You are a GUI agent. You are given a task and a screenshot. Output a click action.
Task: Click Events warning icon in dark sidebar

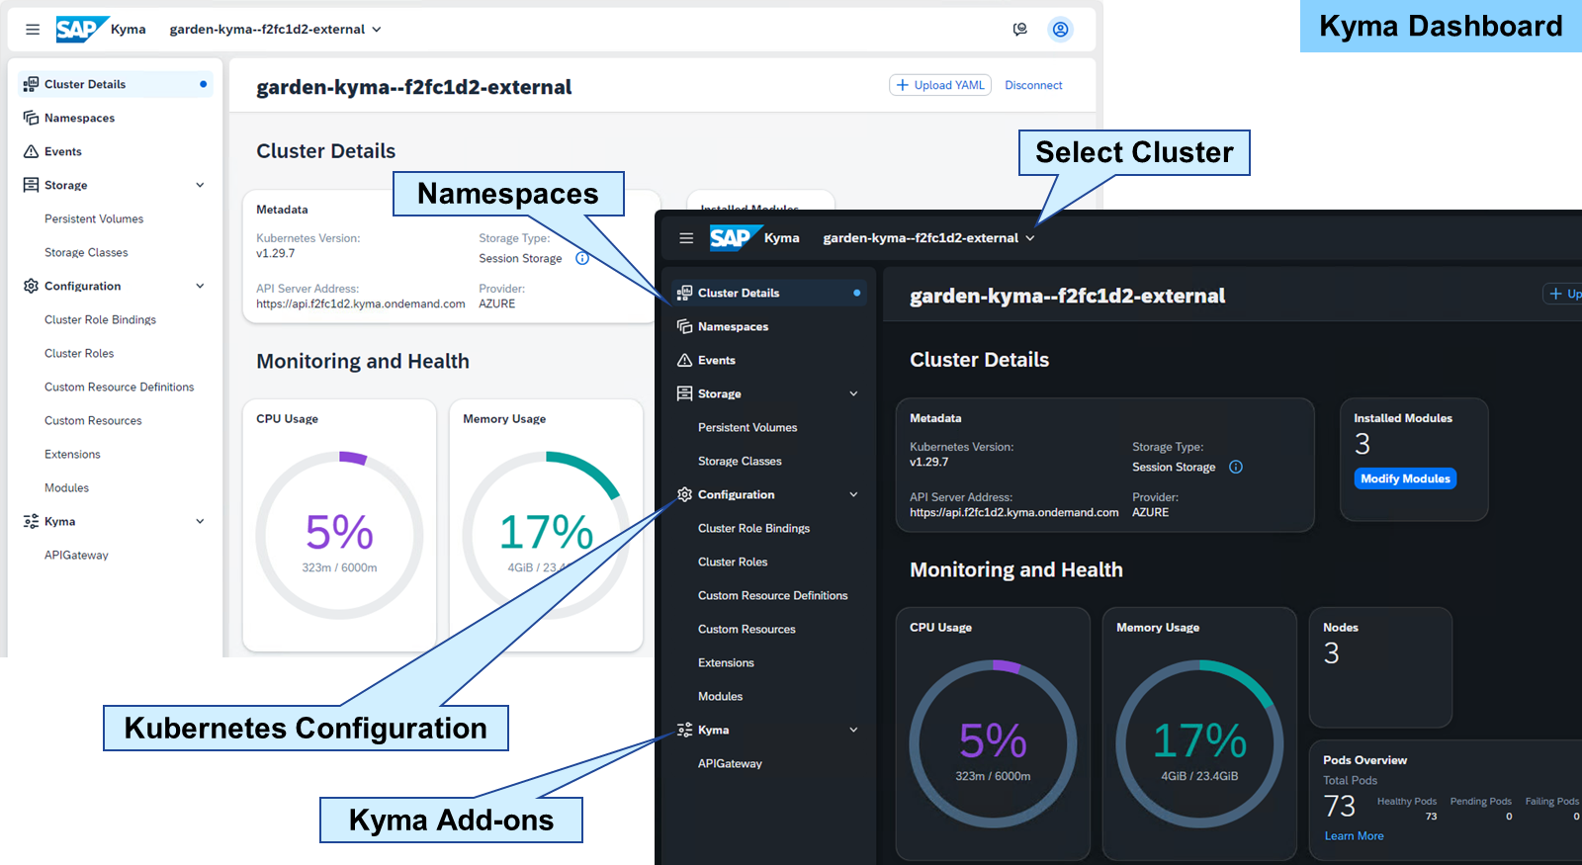tap(684, 360)
